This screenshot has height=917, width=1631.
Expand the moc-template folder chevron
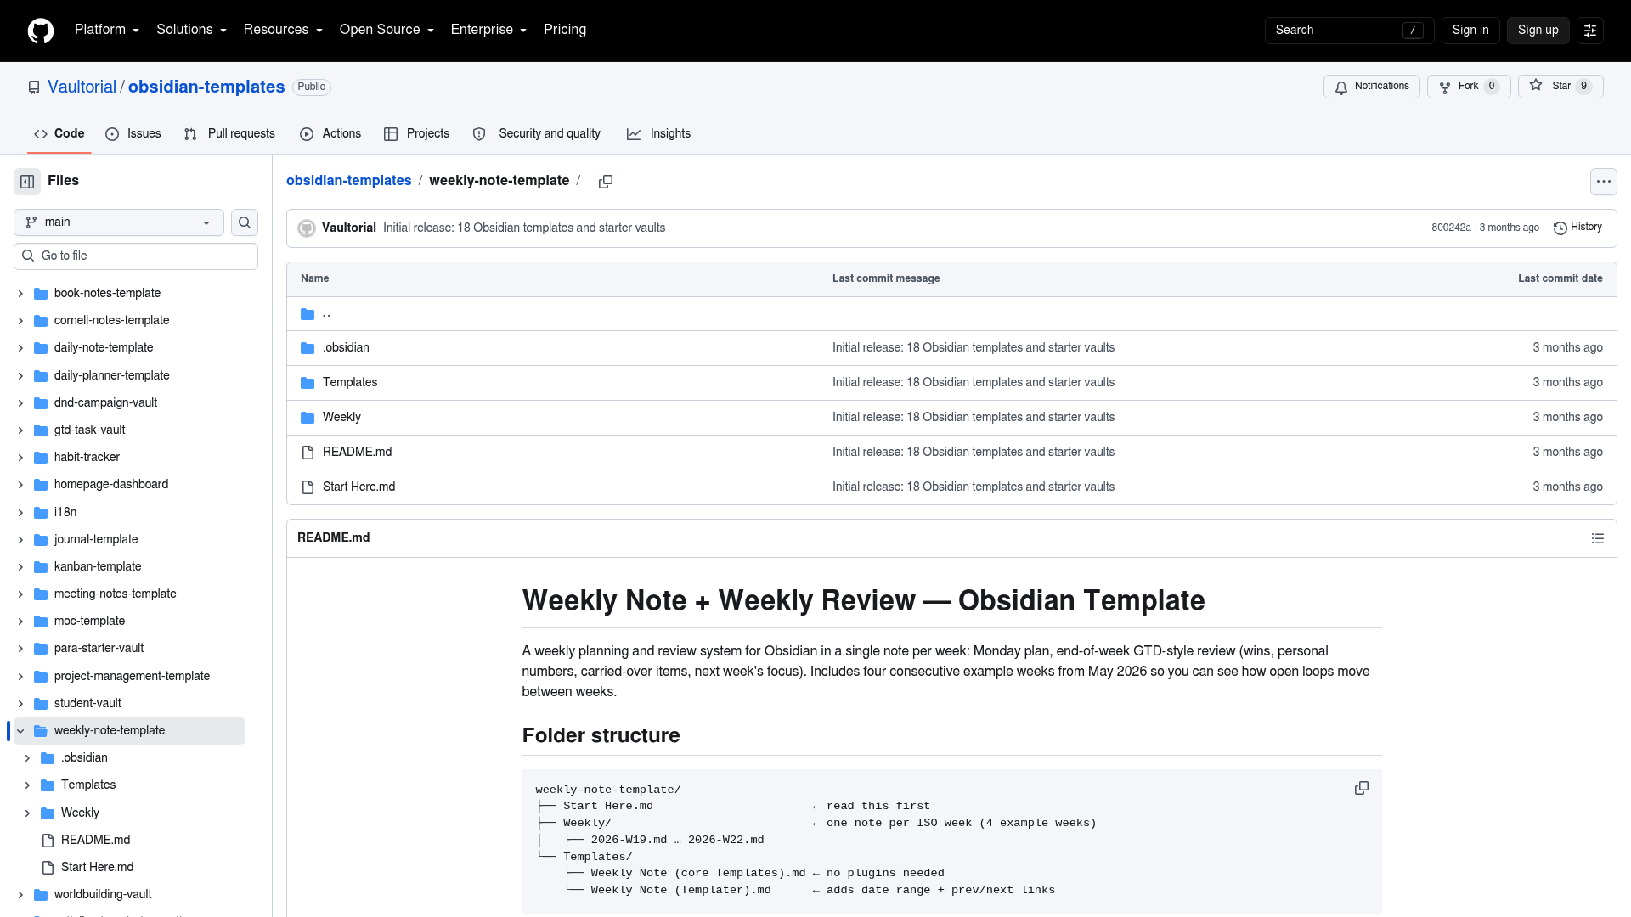tap(20, 622)
